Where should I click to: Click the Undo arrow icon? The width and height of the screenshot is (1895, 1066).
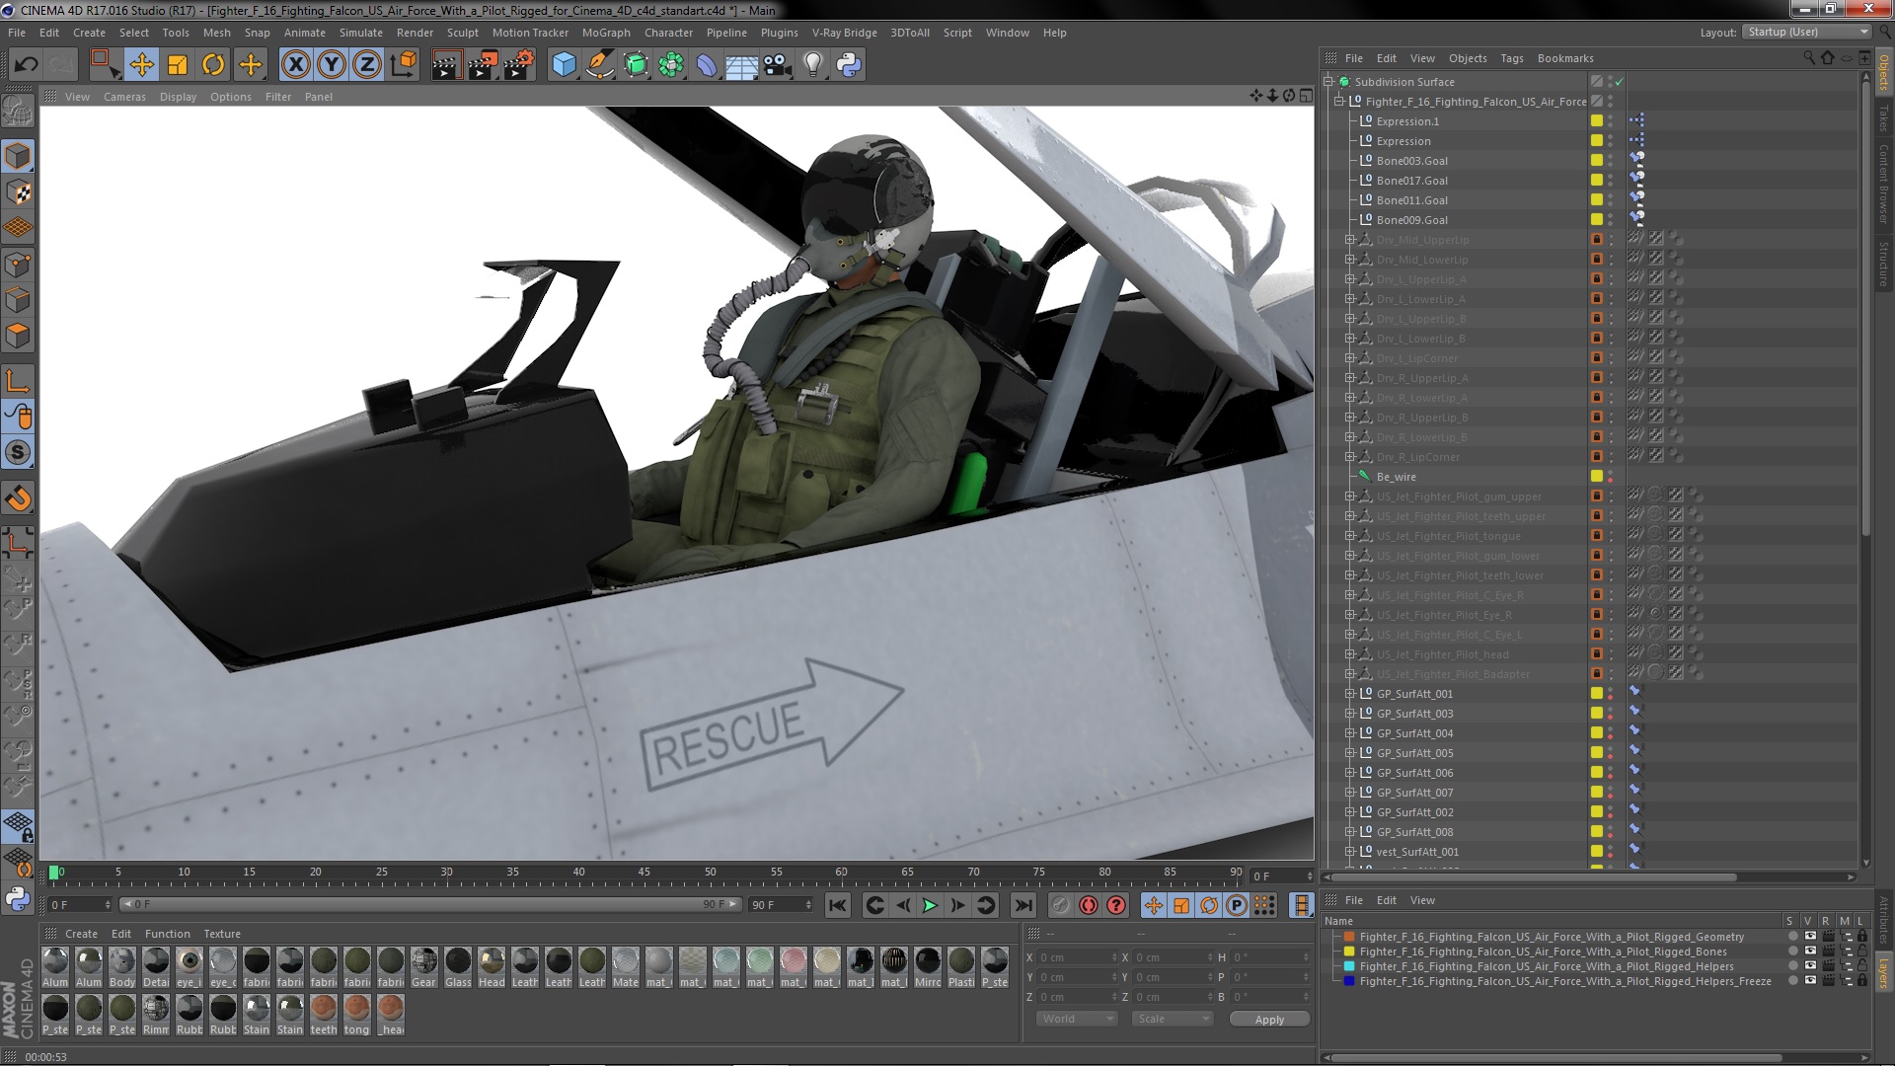click(26, 65)
